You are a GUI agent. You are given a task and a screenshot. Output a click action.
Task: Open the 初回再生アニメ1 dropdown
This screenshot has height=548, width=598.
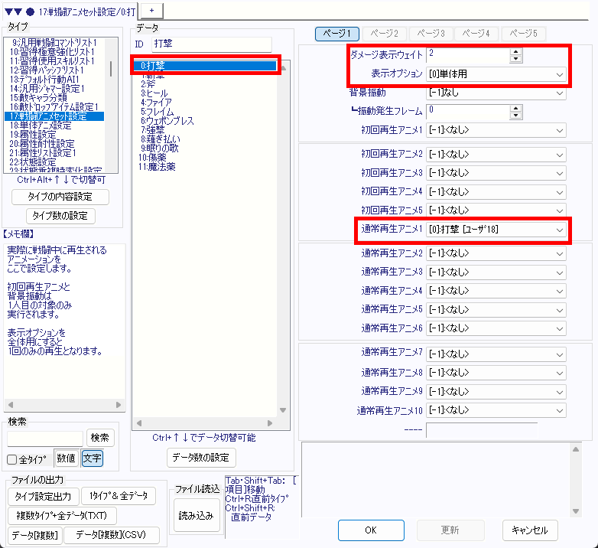[496, 130]
